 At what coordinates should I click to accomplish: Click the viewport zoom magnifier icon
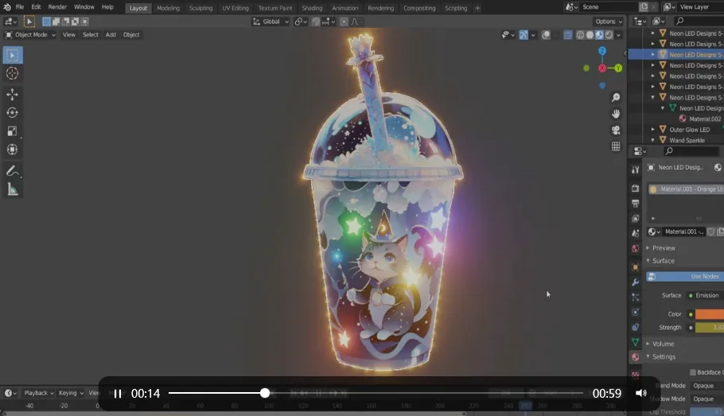[x=616, y=97]
